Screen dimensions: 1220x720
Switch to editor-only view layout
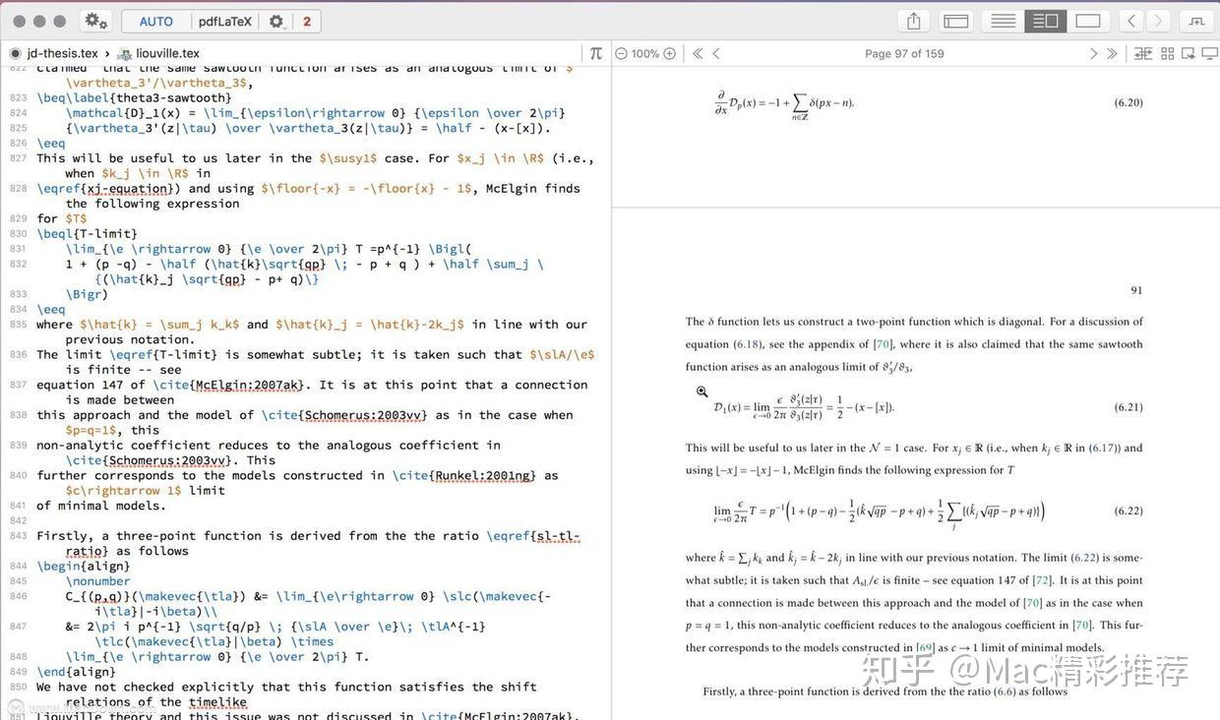[1003, 20]
